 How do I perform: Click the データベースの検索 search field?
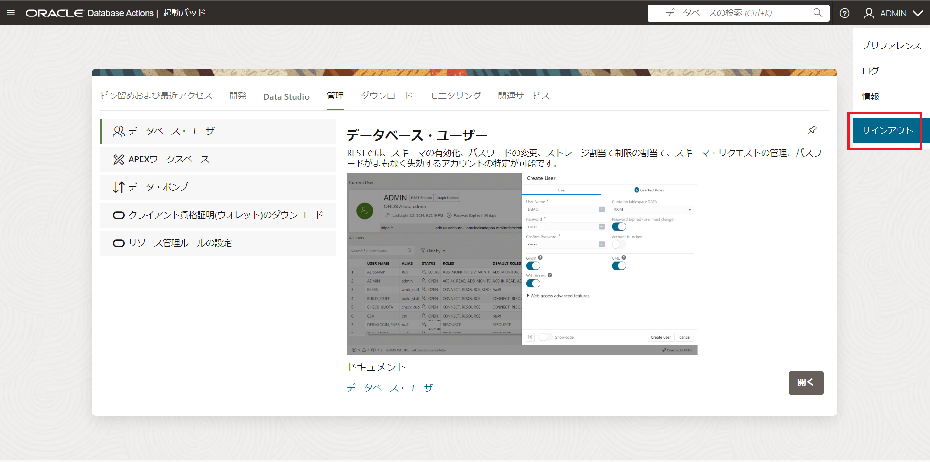728,13
